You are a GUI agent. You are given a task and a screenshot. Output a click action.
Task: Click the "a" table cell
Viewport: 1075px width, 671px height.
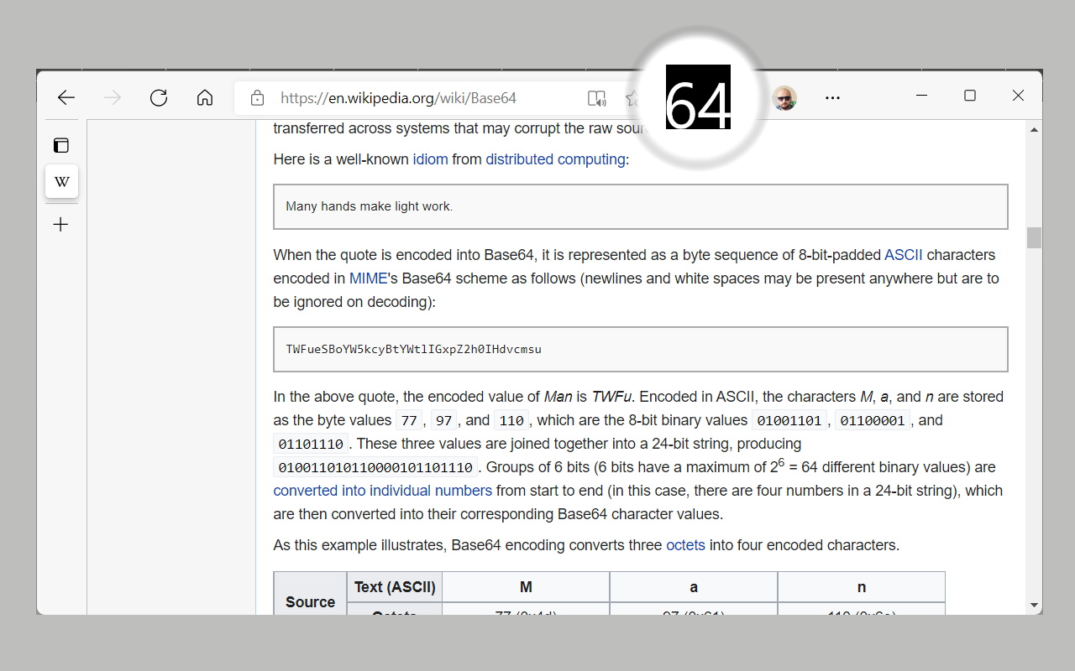point(694,587)
